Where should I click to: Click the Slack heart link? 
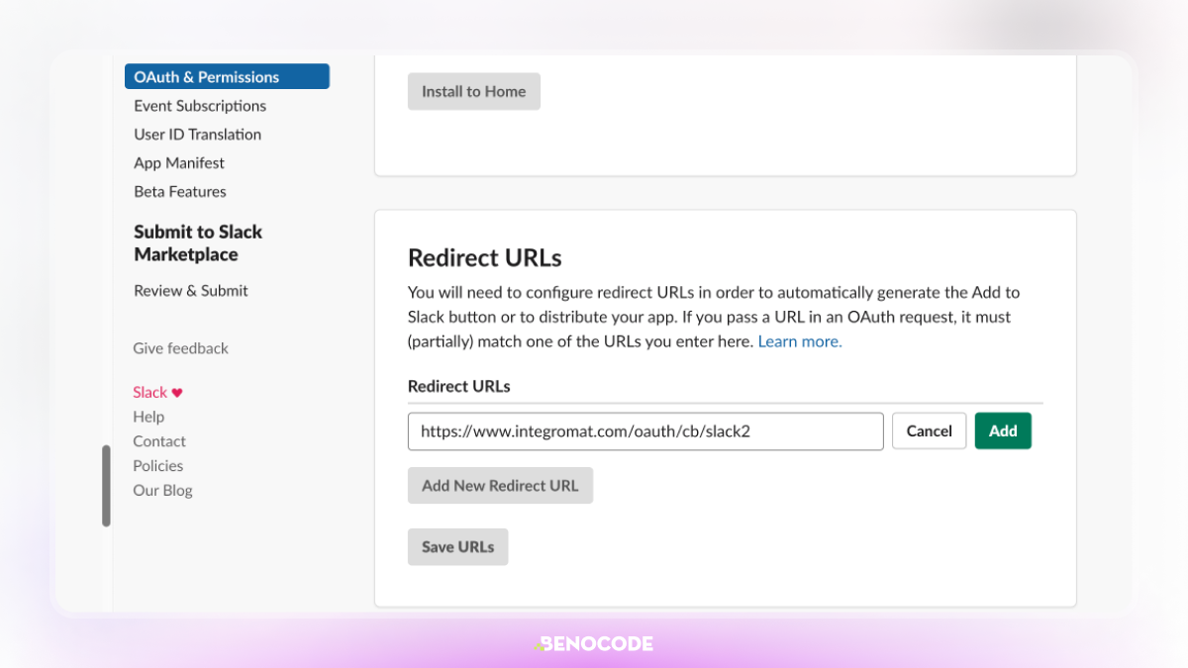157,393
